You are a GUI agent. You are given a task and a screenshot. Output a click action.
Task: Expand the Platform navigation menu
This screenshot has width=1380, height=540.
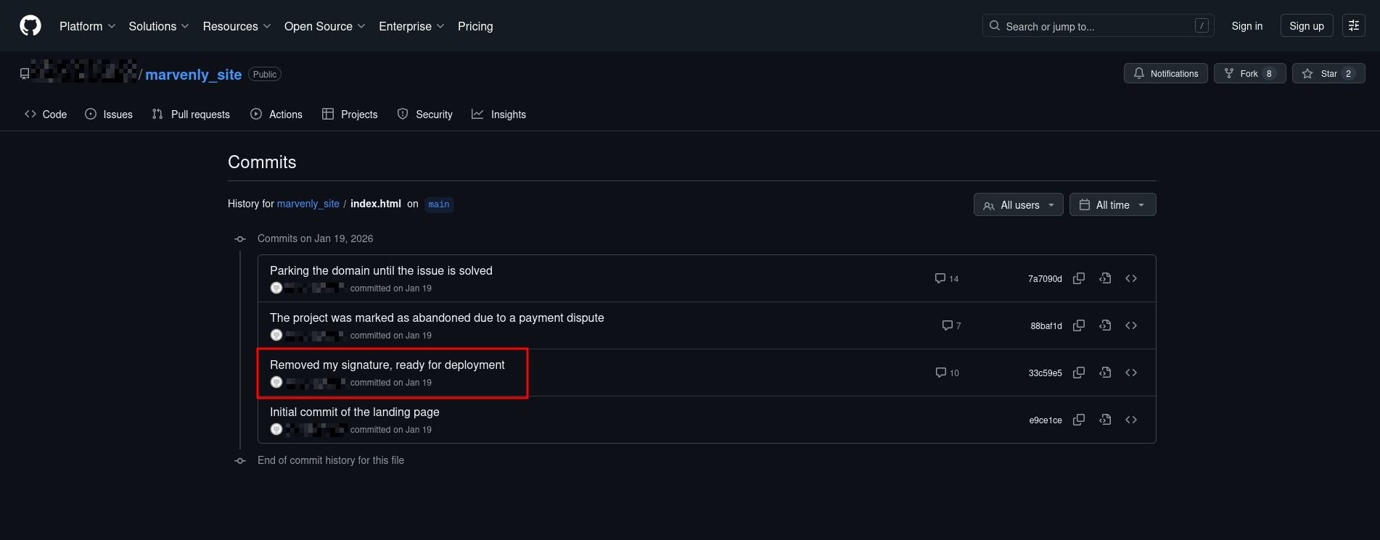87,26
